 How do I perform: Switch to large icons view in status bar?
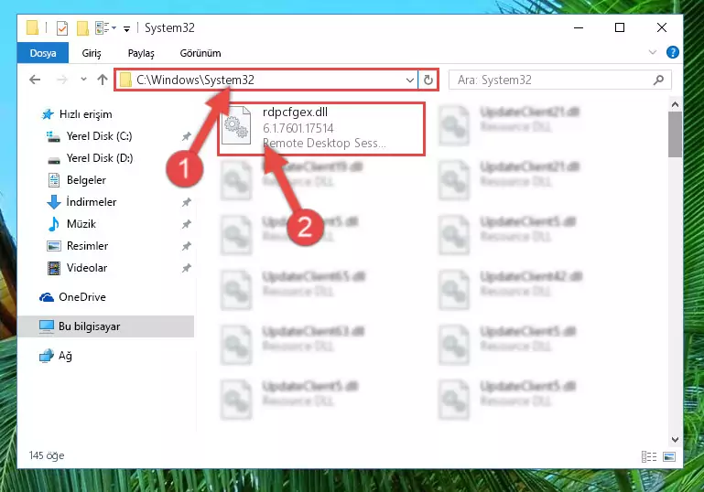669,456
